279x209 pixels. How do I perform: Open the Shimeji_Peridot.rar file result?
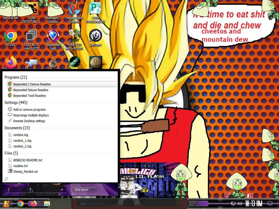(62, 171)
